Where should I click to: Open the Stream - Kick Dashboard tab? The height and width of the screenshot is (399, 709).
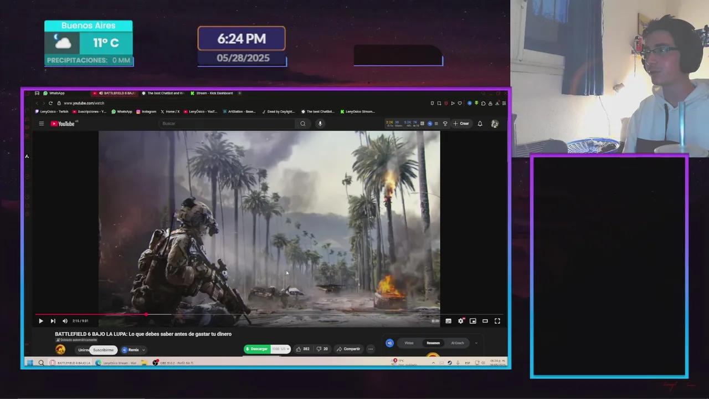coord(212,93)
